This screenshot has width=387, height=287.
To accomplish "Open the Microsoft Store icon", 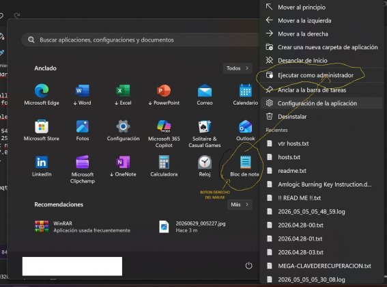I will coord(42,131).
